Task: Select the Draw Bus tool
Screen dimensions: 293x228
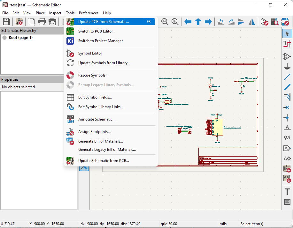Action: point(287,87)
